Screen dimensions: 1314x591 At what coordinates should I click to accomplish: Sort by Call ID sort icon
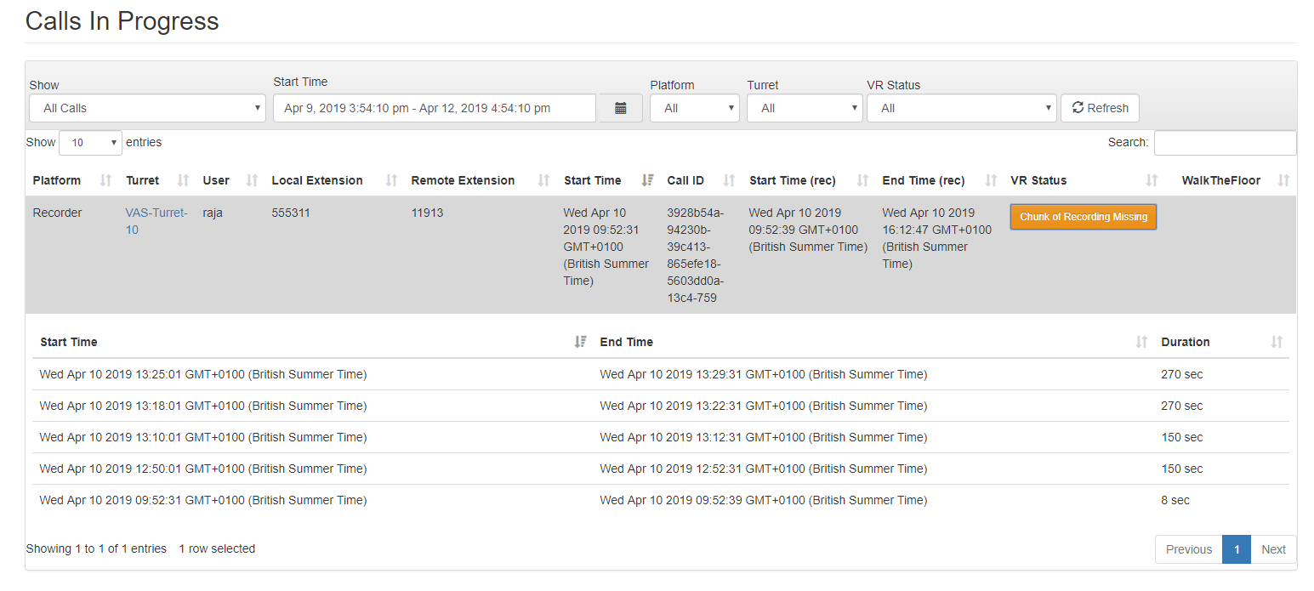click(729, 180)
